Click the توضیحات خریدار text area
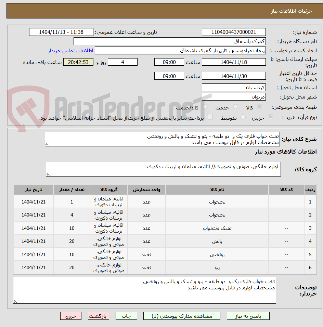The height and width of the screenshot is (327, 323). tap(144, 290)
